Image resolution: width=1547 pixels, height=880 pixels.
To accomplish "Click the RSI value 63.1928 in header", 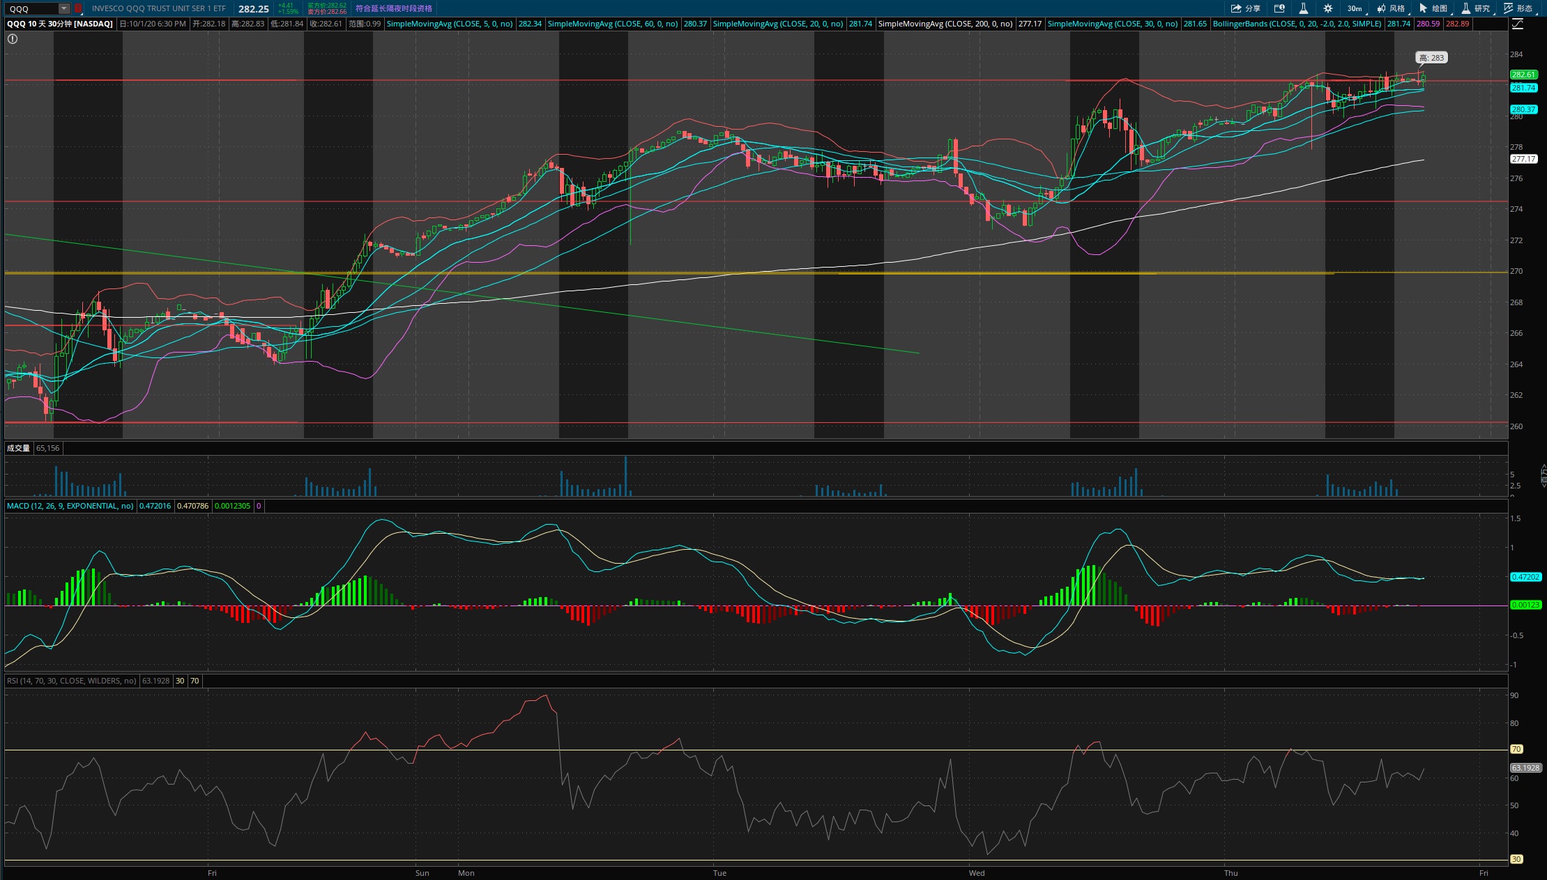I will click(155, 681).
